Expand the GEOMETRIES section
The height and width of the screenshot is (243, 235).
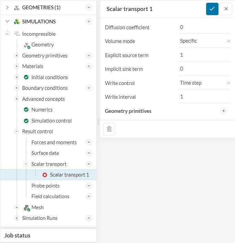click(7, 8)
